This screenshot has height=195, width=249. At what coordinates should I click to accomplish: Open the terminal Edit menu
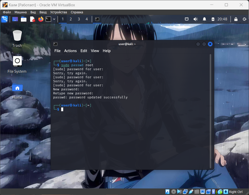(84, 51)
